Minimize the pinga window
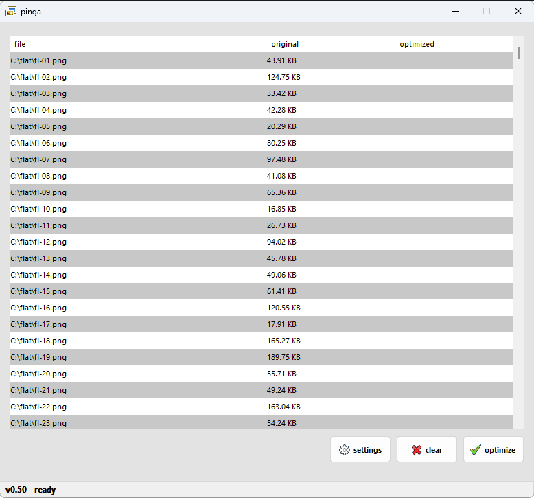Image resolution: width=534 pixels, height=498 pixels. (456, 11)
